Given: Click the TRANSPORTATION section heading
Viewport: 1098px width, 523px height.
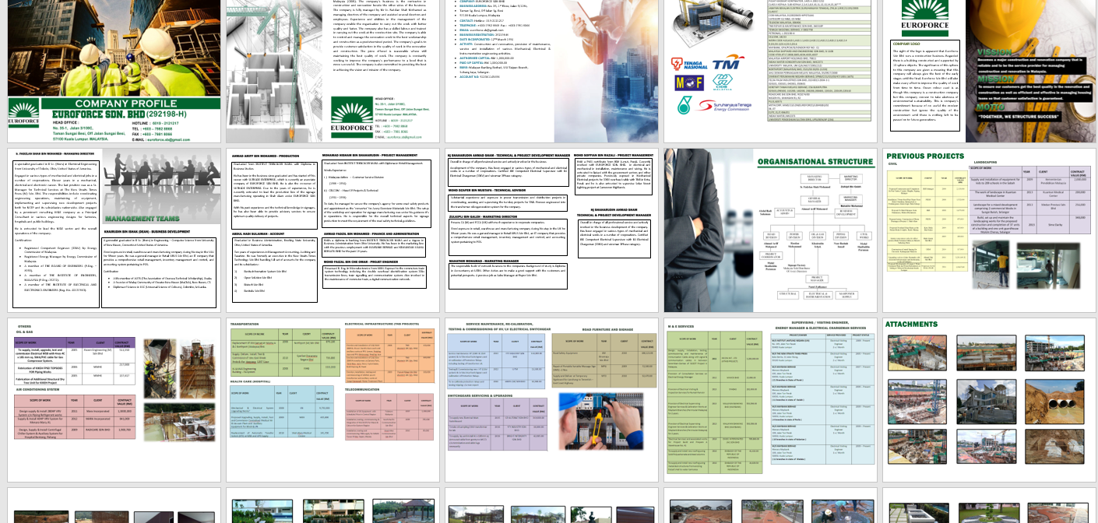Looking at the screenshot, I should pos(245,322).
